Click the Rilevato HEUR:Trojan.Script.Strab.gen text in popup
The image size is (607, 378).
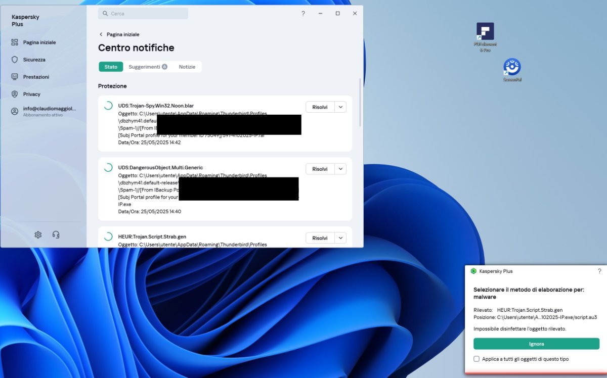click(518, 310)
